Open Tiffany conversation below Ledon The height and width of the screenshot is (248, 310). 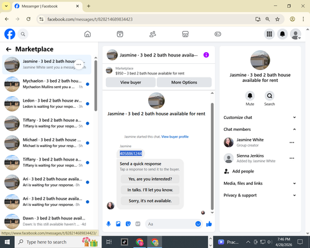click(x=46, y=123)
